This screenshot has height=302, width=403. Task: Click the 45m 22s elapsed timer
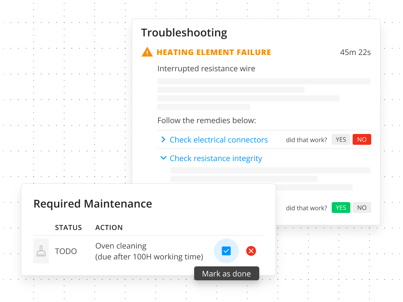point(355,52)
